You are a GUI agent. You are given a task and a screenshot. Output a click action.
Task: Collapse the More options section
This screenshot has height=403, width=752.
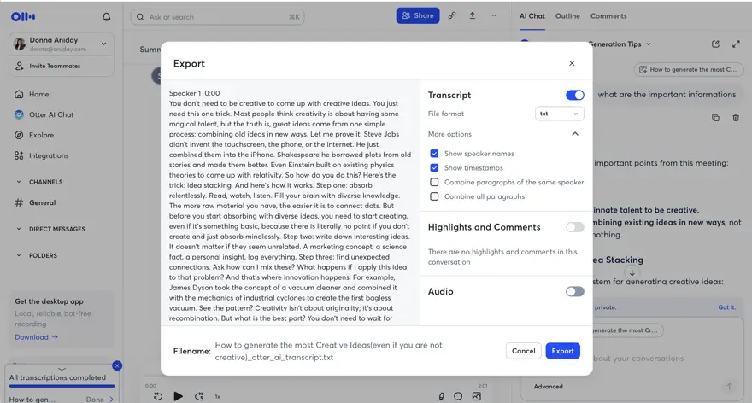(575, 134)
